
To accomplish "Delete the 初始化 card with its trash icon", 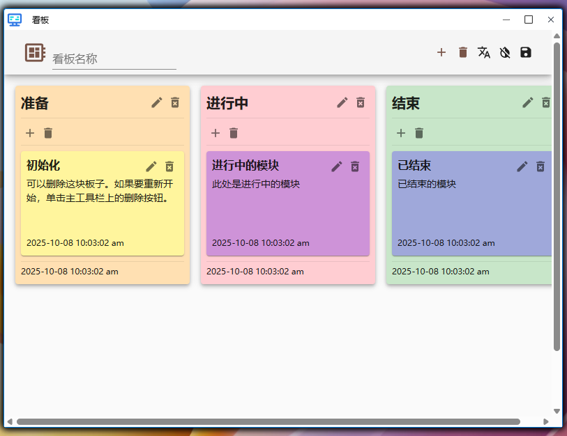I will tap(169, 166).
